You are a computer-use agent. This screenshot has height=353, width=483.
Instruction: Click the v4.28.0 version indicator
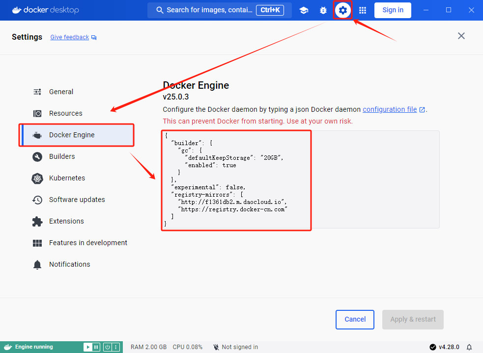(445, 347)
